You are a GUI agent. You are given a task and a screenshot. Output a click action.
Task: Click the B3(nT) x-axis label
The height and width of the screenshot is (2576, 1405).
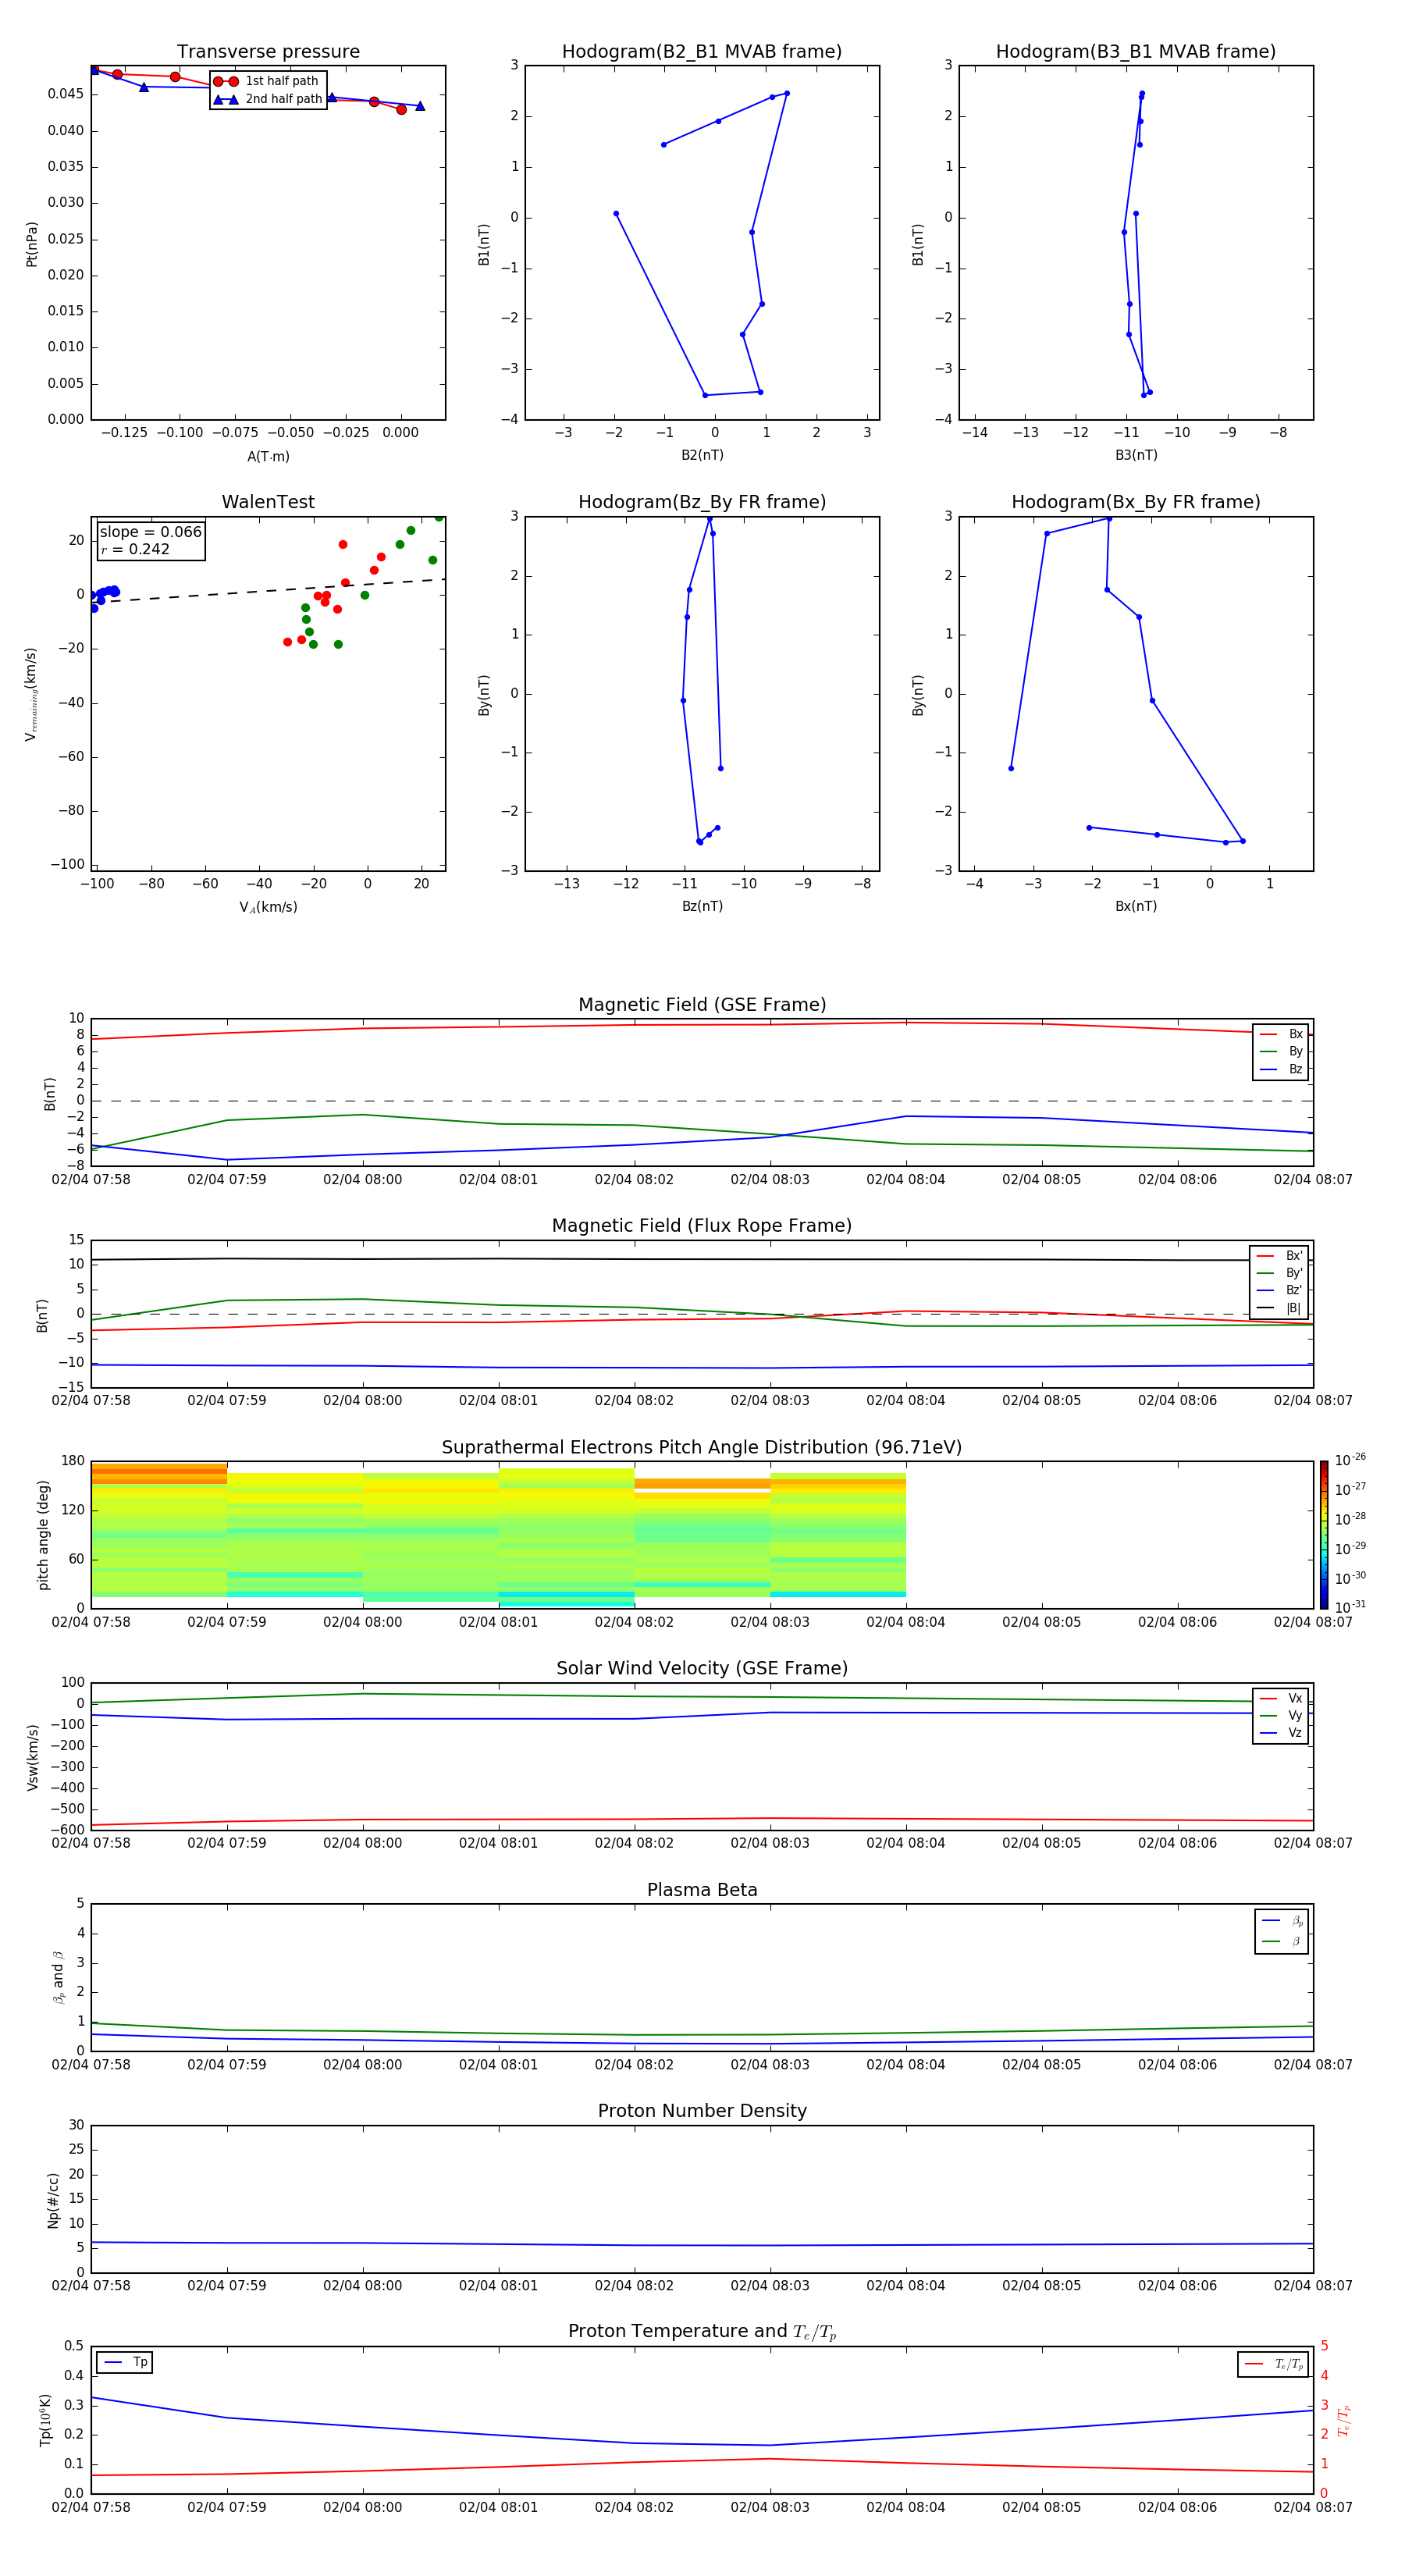(1136, 455)
